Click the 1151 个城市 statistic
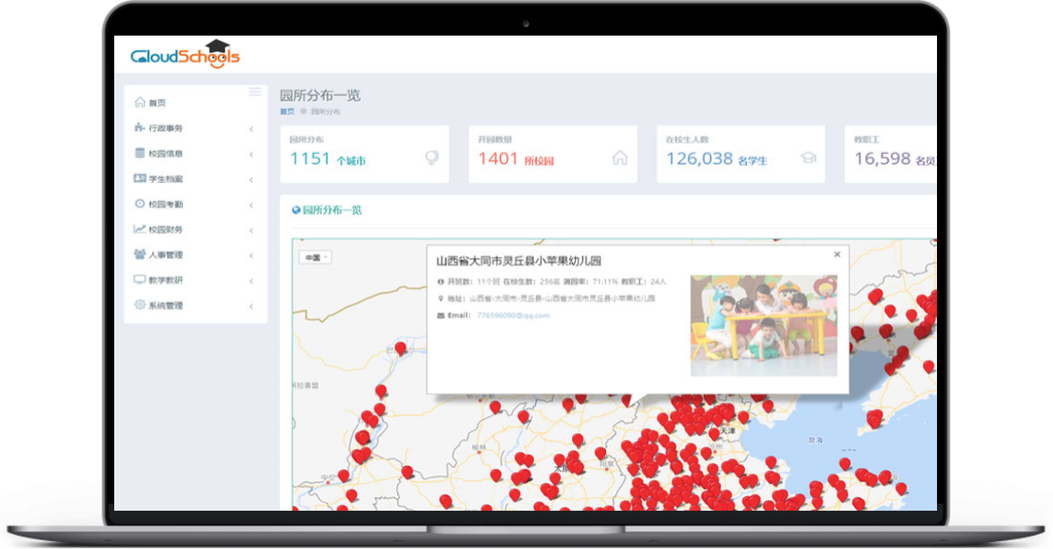 click(x=328, y=159)
